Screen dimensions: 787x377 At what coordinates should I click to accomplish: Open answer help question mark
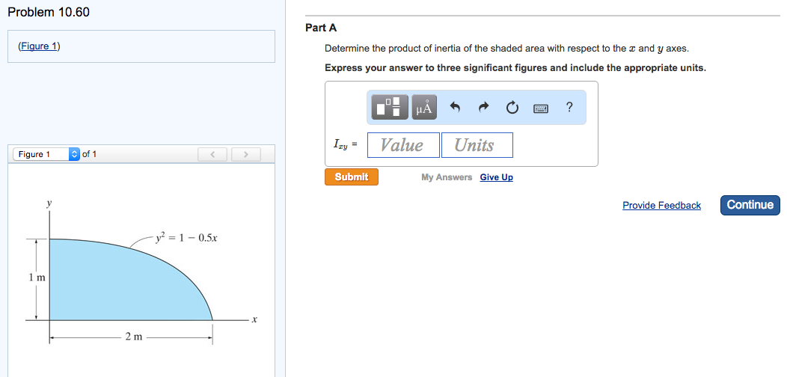[x=569, y=107]
